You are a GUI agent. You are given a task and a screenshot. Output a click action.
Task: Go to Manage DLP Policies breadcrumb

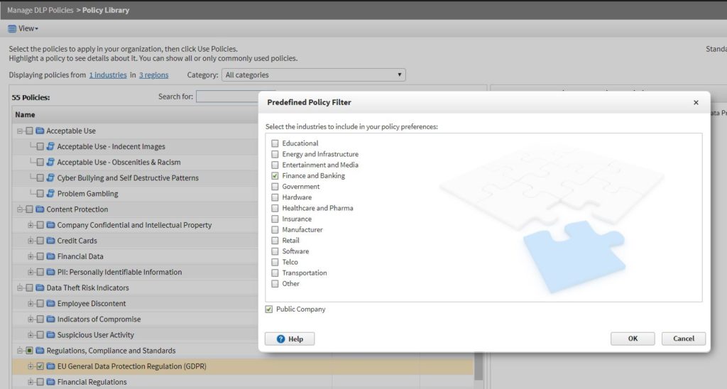[40, 11]
